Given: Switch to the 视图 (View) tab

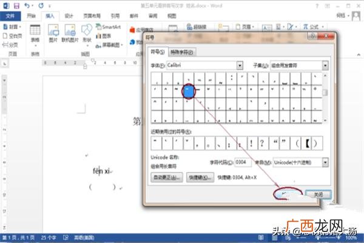Looking at the screenshot, I should (x=172, y=16).
